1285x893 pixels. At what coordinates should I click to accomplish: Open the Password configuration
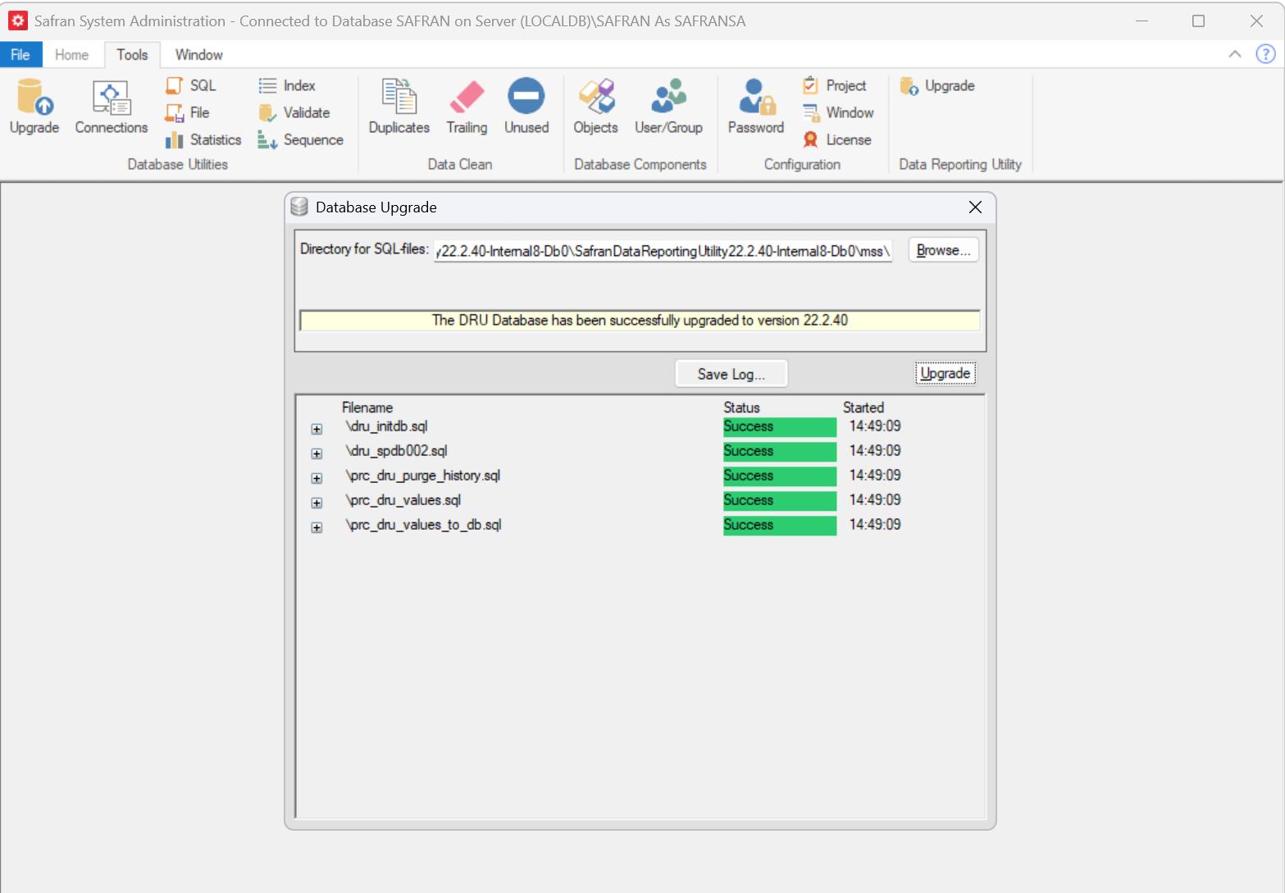tap(756, 107)
